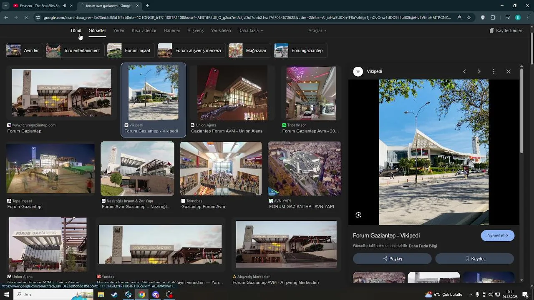
Task: Open the shield extension icon
Action: coord(483,17)
